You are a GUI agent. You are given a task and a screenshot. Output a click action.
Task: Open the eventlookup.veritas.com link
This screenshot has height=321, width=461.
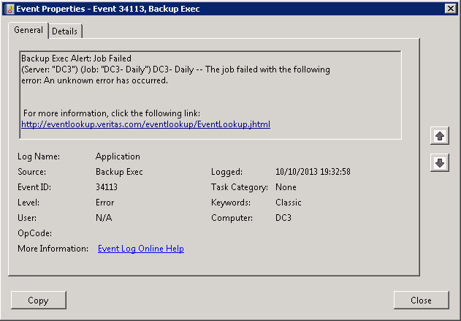pos(146,124)
